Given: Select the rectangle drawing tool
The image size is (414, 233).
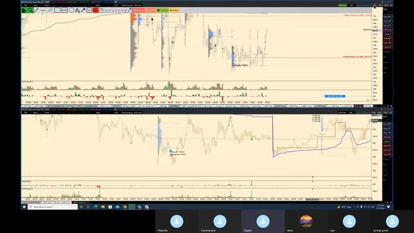Looking at the screenshot, I should [58, 10].
